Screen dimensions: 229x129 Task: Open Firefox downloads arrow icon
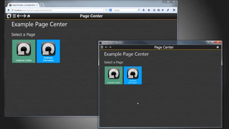coord(143,10)
